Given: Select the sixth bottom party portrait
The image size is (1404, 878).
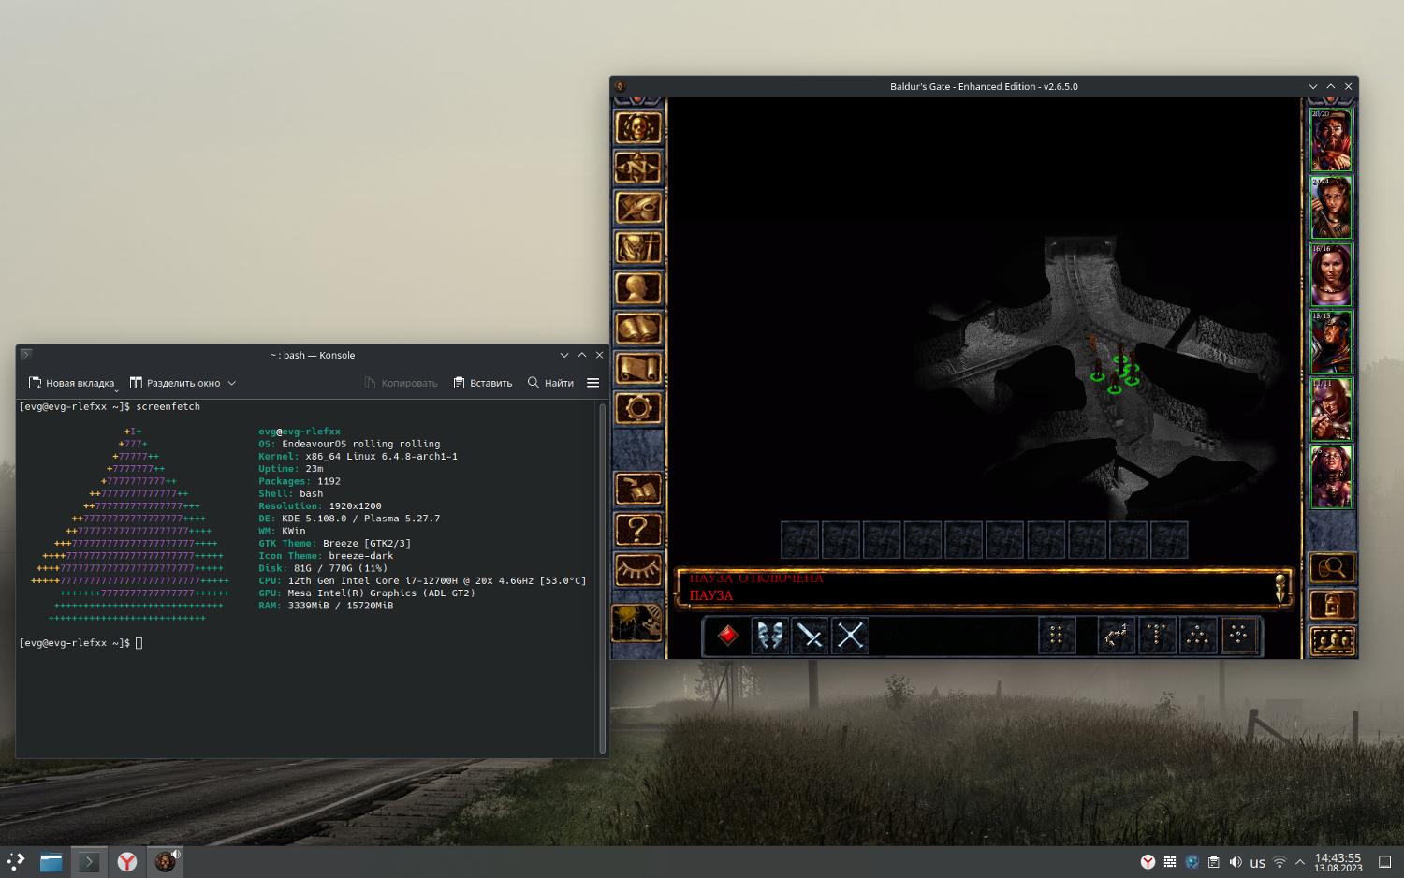Looking at the screenshot, I should 1331,476.
